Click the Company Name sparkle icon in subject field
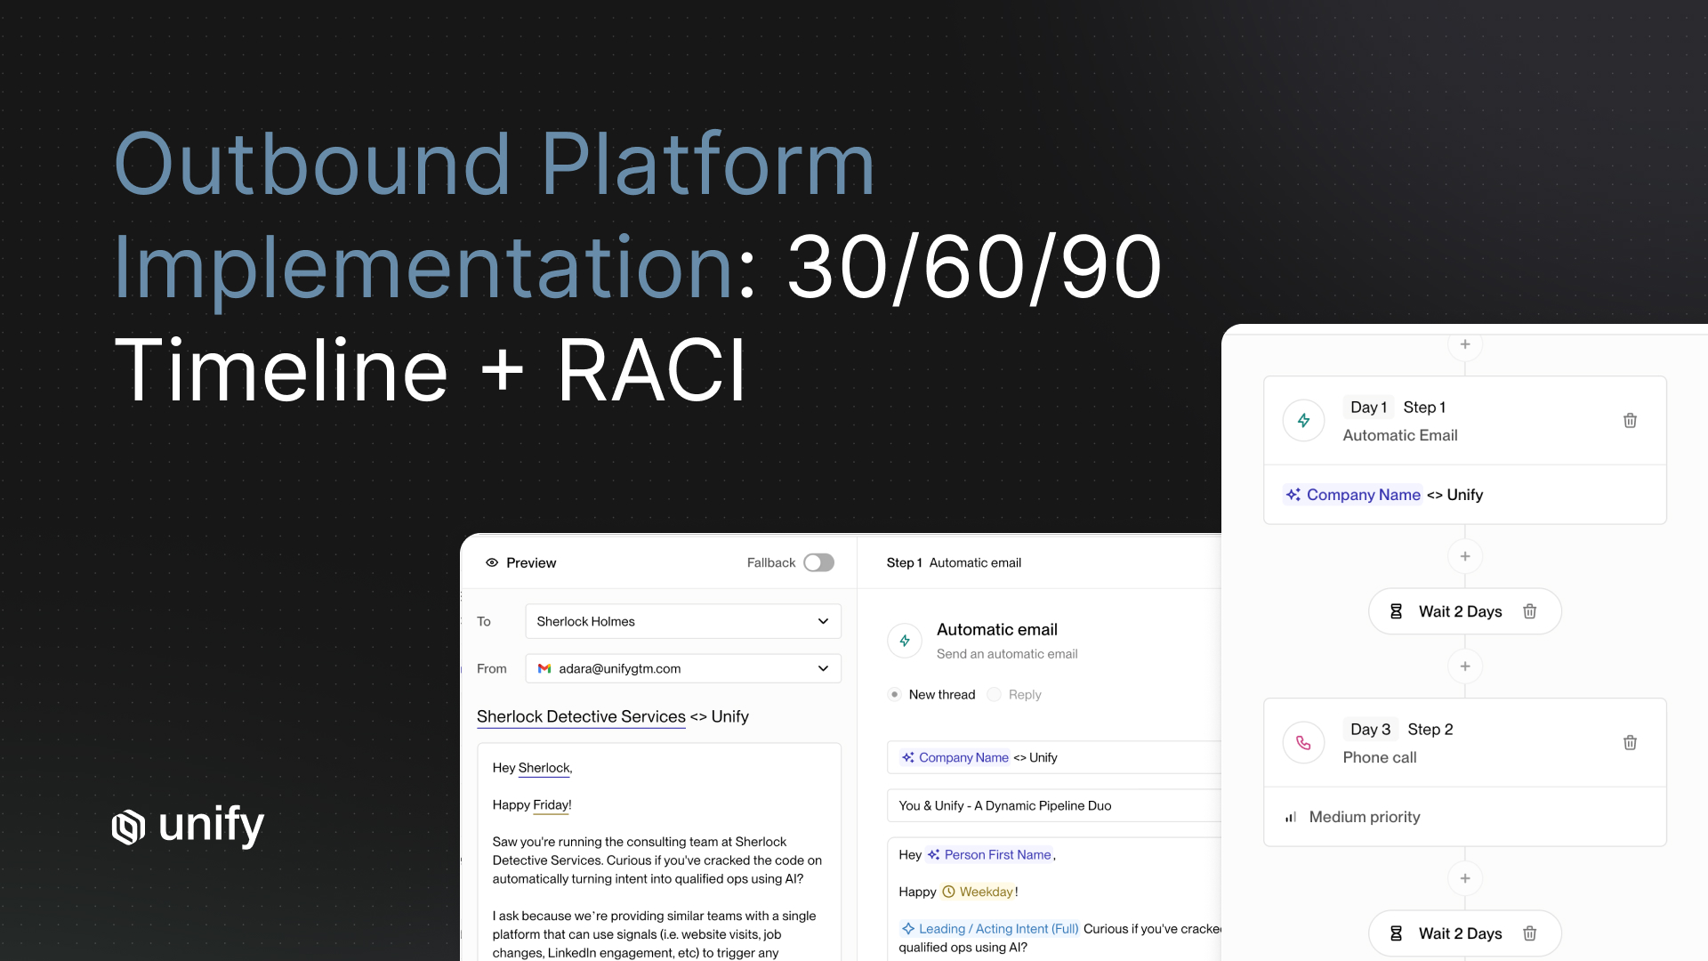This screenshot has height=961, width=1708. [908, 757]
